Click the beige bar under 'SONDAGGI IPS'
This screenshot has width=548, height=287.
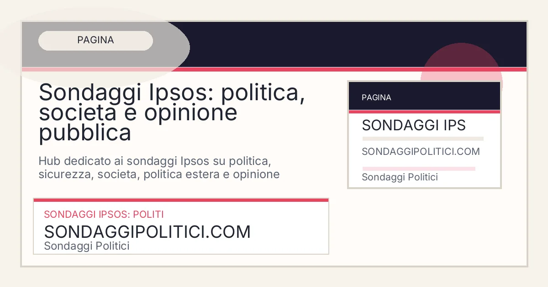point(422,138)
